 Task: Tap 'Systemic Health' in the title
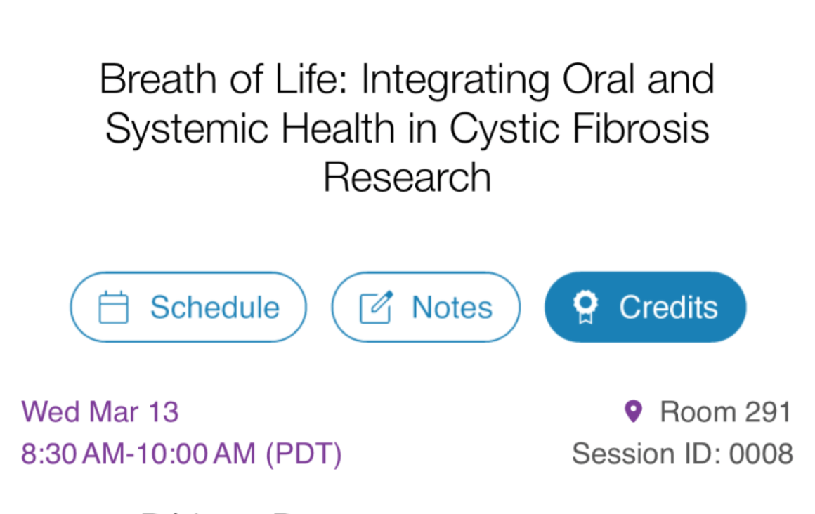[250, 128]
